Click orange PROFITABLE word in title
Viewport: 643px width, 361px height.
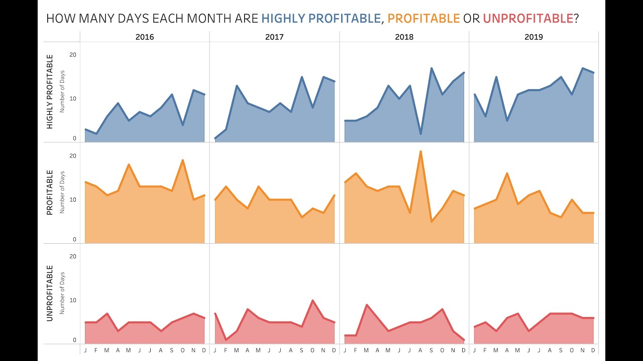[423, 19]
